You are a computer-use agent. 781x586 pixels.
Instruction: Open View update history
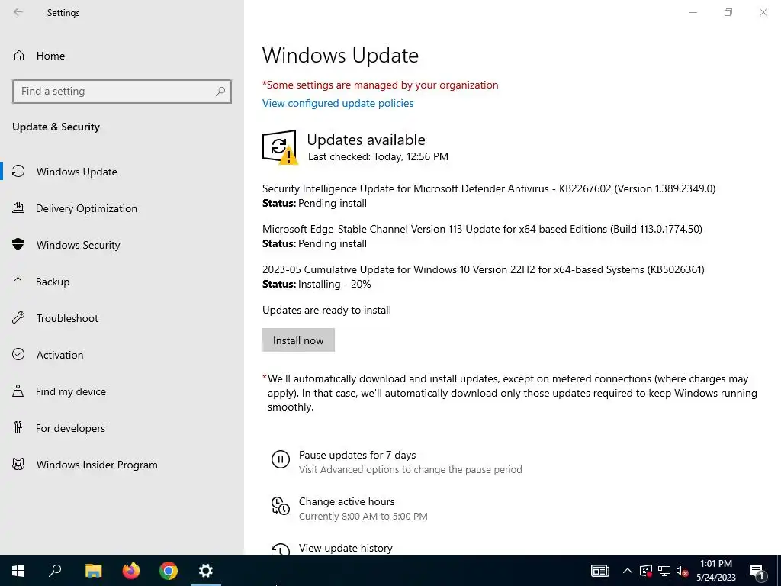[346, 548]
